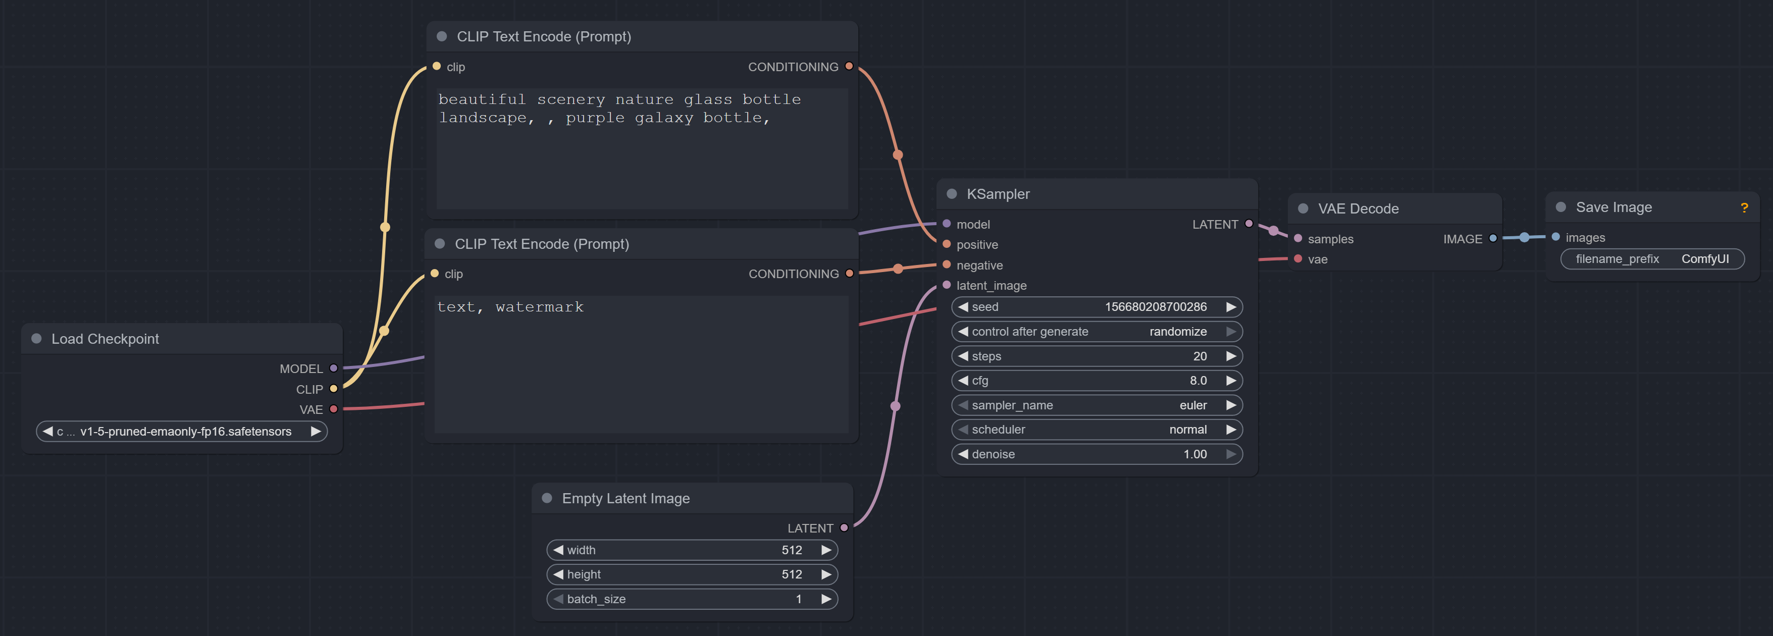Click the link midpoint dot on the latent_image wire
This screenshot has height=636, width=1773.
pyautogui.click(x=895, y=406)
